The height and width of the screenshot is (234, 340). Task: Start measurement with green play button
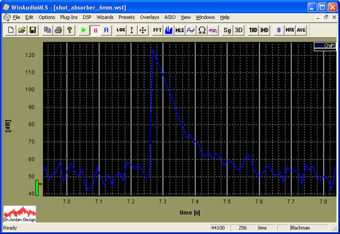[x=84, y=30]
